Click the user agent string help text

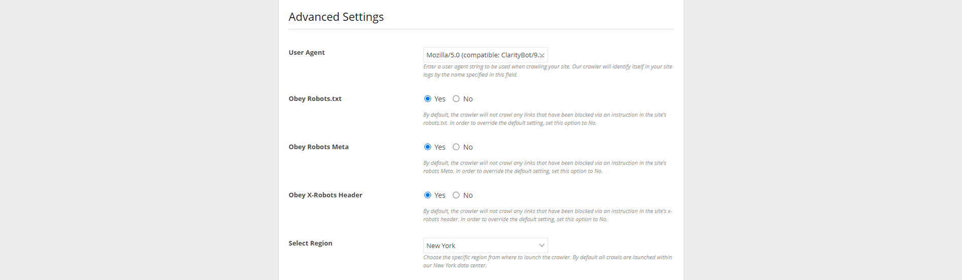[x=547, y=71]
